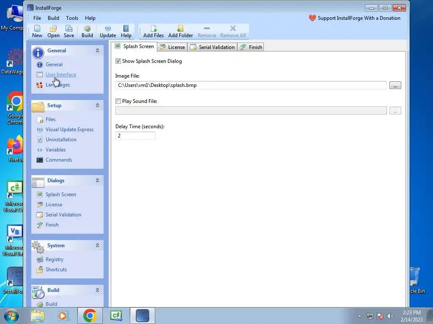Open Google Chrome from the taskbar
Image resolution: width=433 pixels, height=324 pixels.
[x=90, y=316]
